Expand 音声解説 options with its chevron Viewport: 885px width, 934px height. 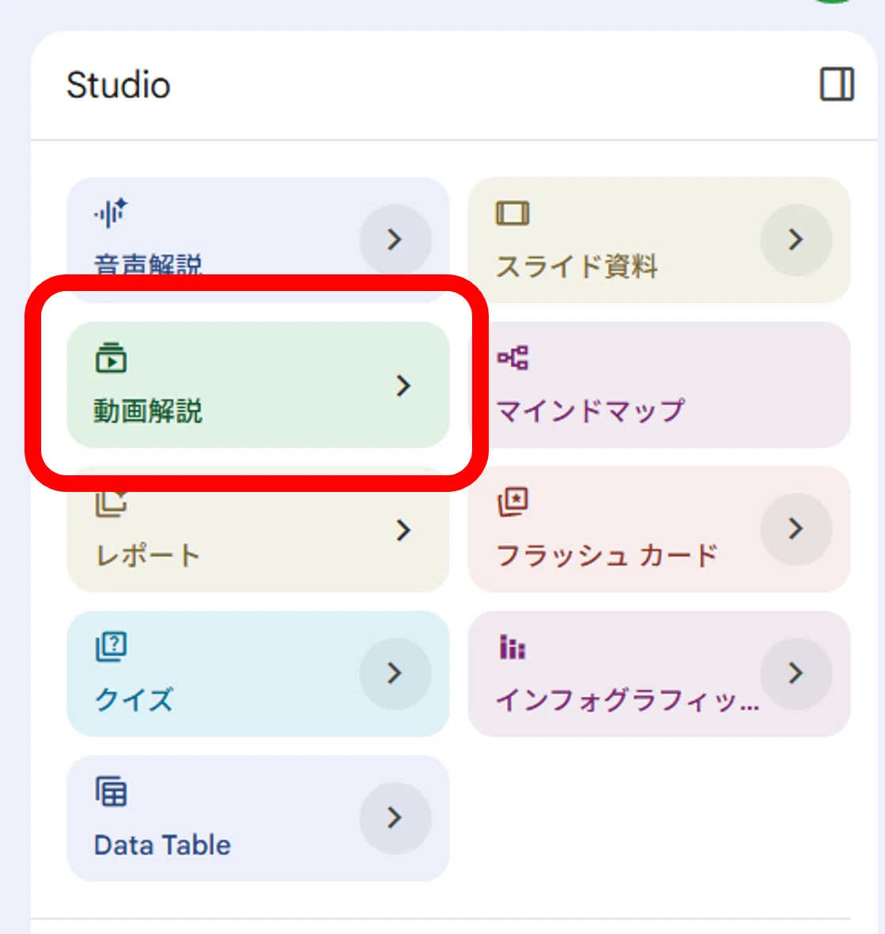tap(395, 240)
